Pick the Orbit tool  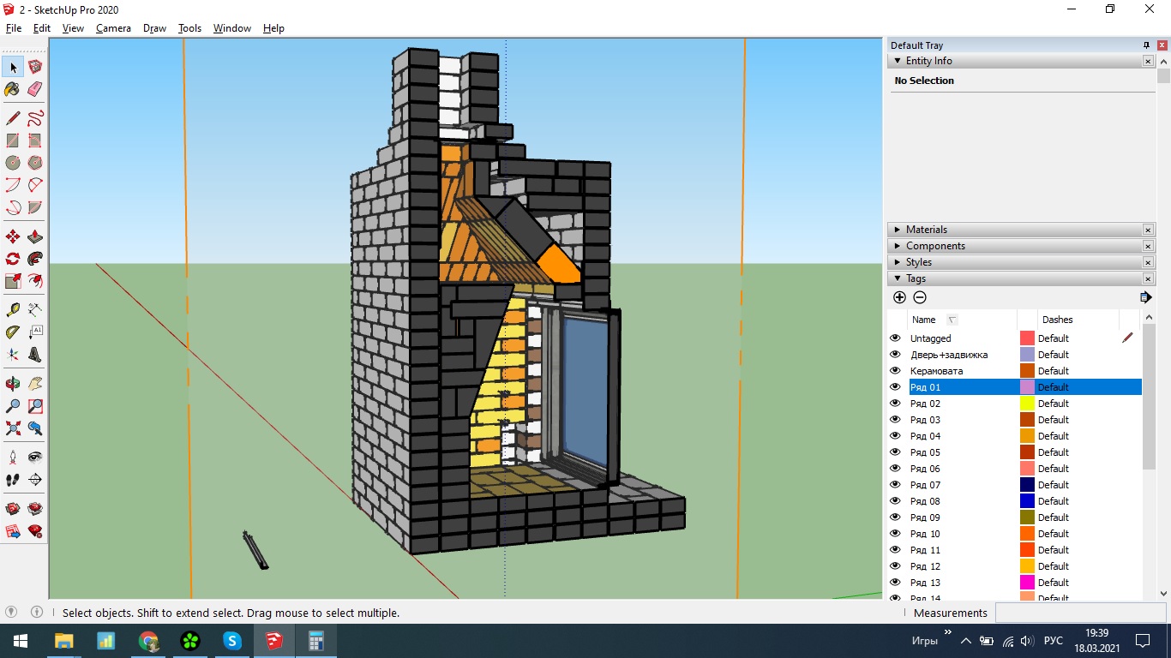click(13, 384)
